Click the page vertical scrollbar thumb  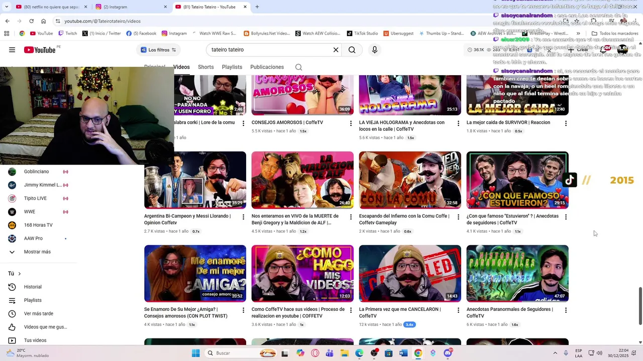pyautogui.click(x=640, y=306)
